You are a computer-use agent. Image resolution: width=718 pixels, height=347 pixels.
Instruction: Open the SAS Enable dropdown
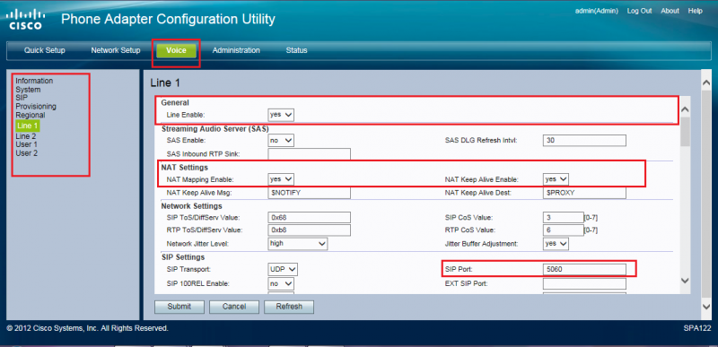click(281, 141)
